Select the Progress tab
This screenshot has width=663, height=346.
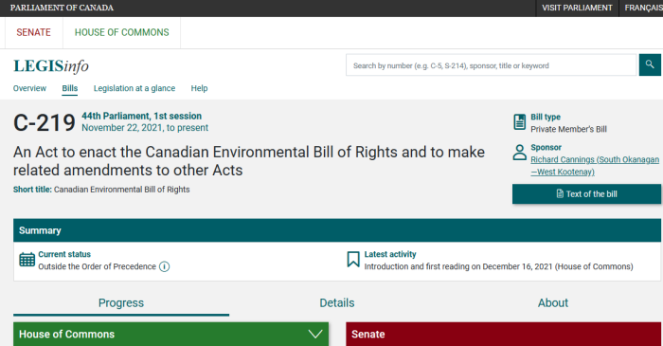point(121,302)
